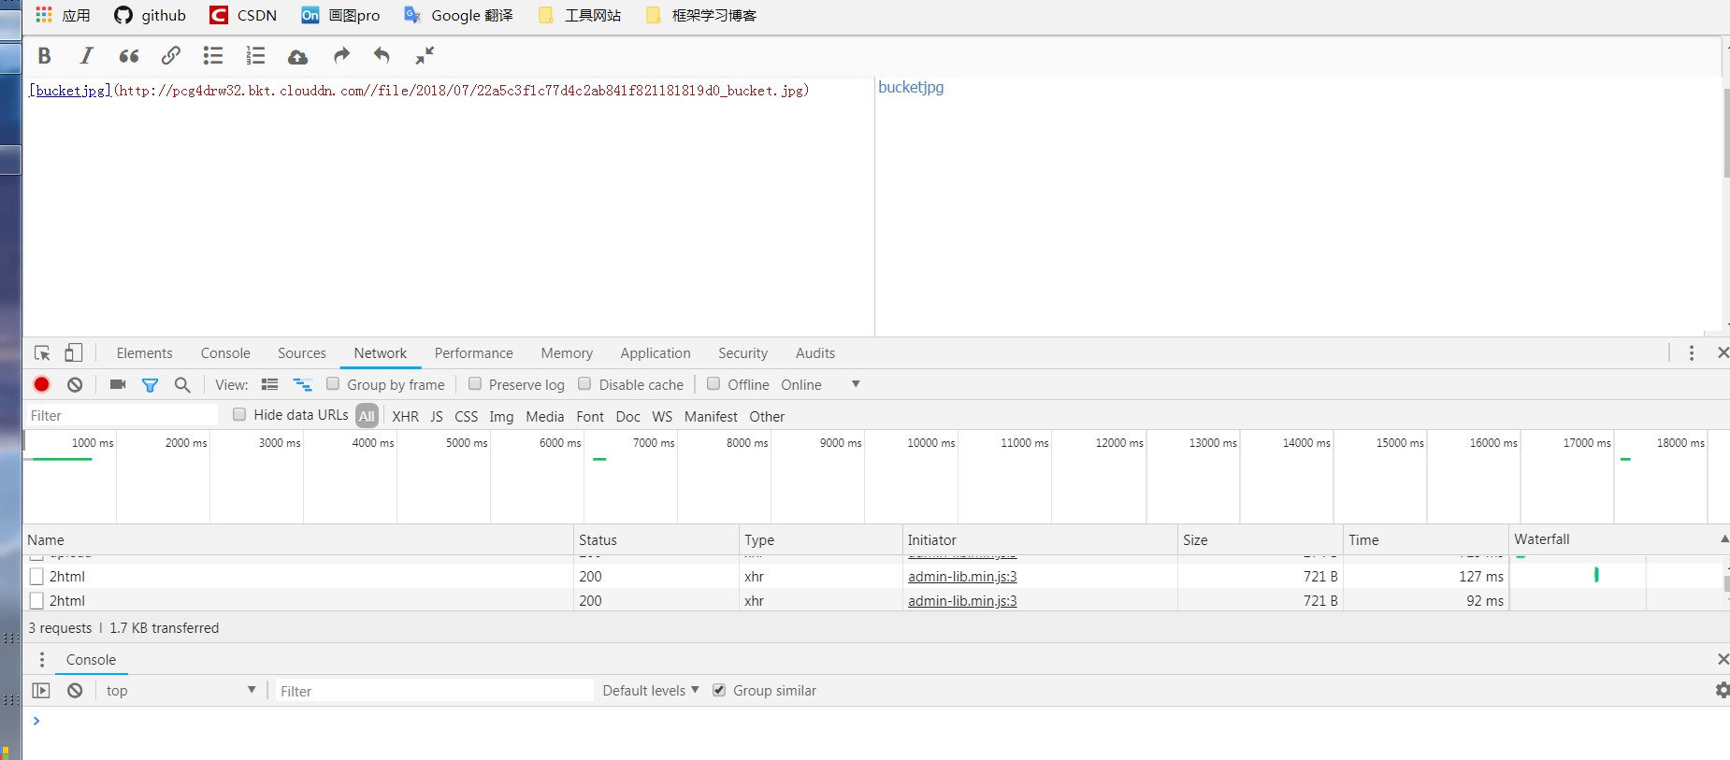The height and width of the screenshot is (760, 1730).
Task: Clear the network log with the clear icon
Action: pos(75,384)
